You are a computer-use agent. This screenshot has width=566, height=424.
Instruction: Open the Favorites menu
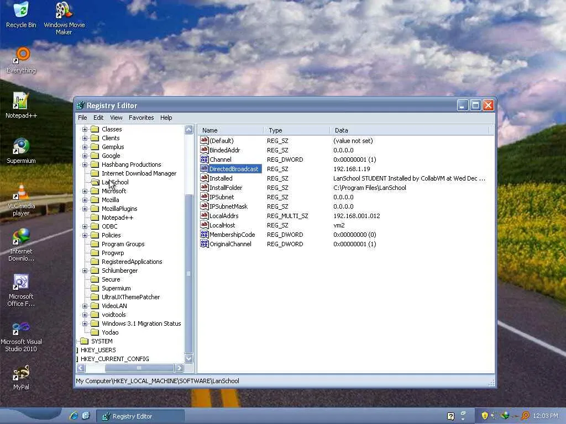141,118
